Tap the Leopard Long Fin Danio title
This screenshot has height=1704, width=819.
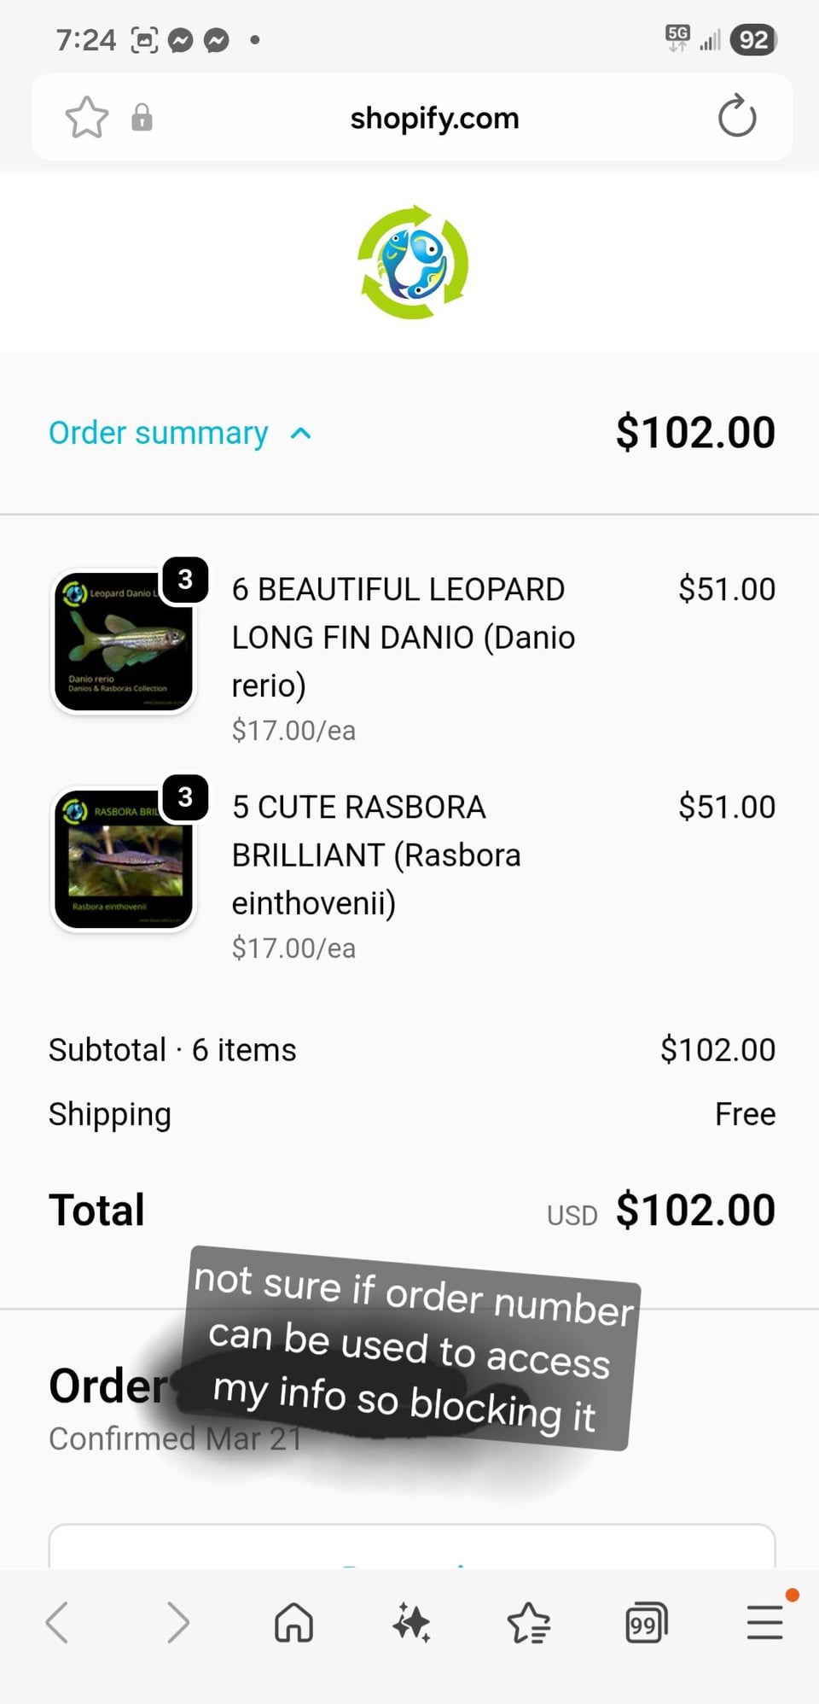point(403,637)
